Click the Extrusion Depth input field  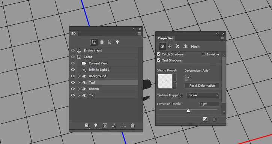tap(210, 104)
